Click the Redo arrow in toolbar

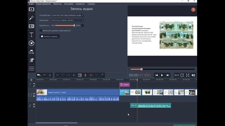[x=44, y=75]
